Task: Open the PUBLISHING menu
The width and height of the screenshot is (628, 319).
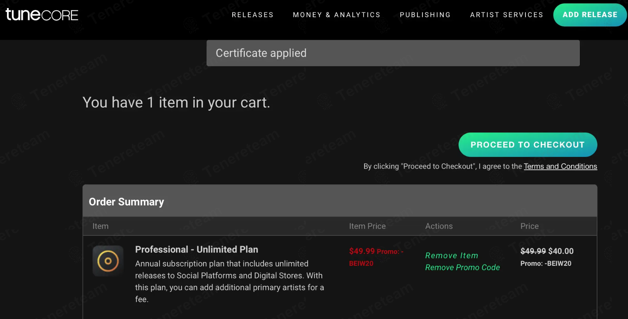Action: click(x=425, y=15)
